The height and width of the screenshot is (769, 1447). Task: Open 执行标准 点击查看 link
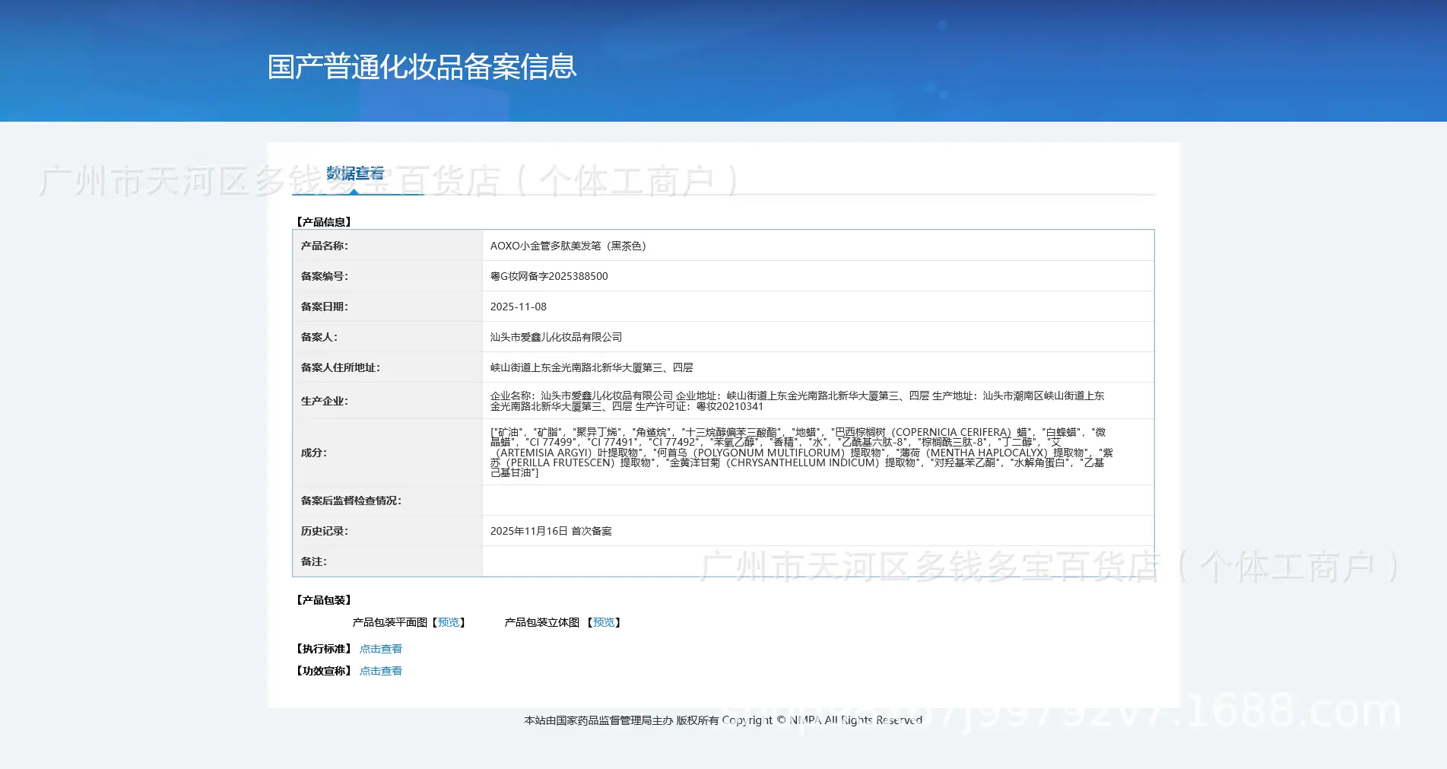click(x=380, y=649)
